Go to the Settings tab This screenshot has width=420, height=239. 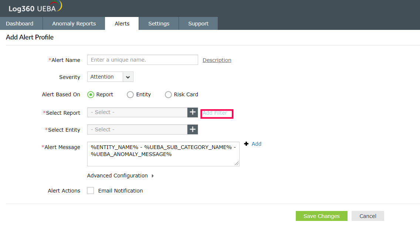pos(159,24)
